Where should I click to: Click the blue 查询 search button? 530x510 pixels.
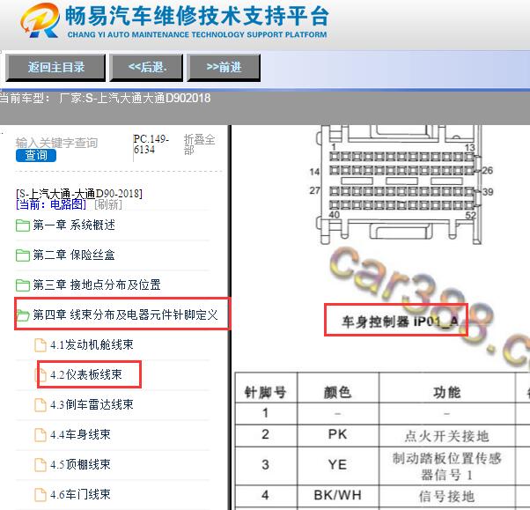(36, 155)
